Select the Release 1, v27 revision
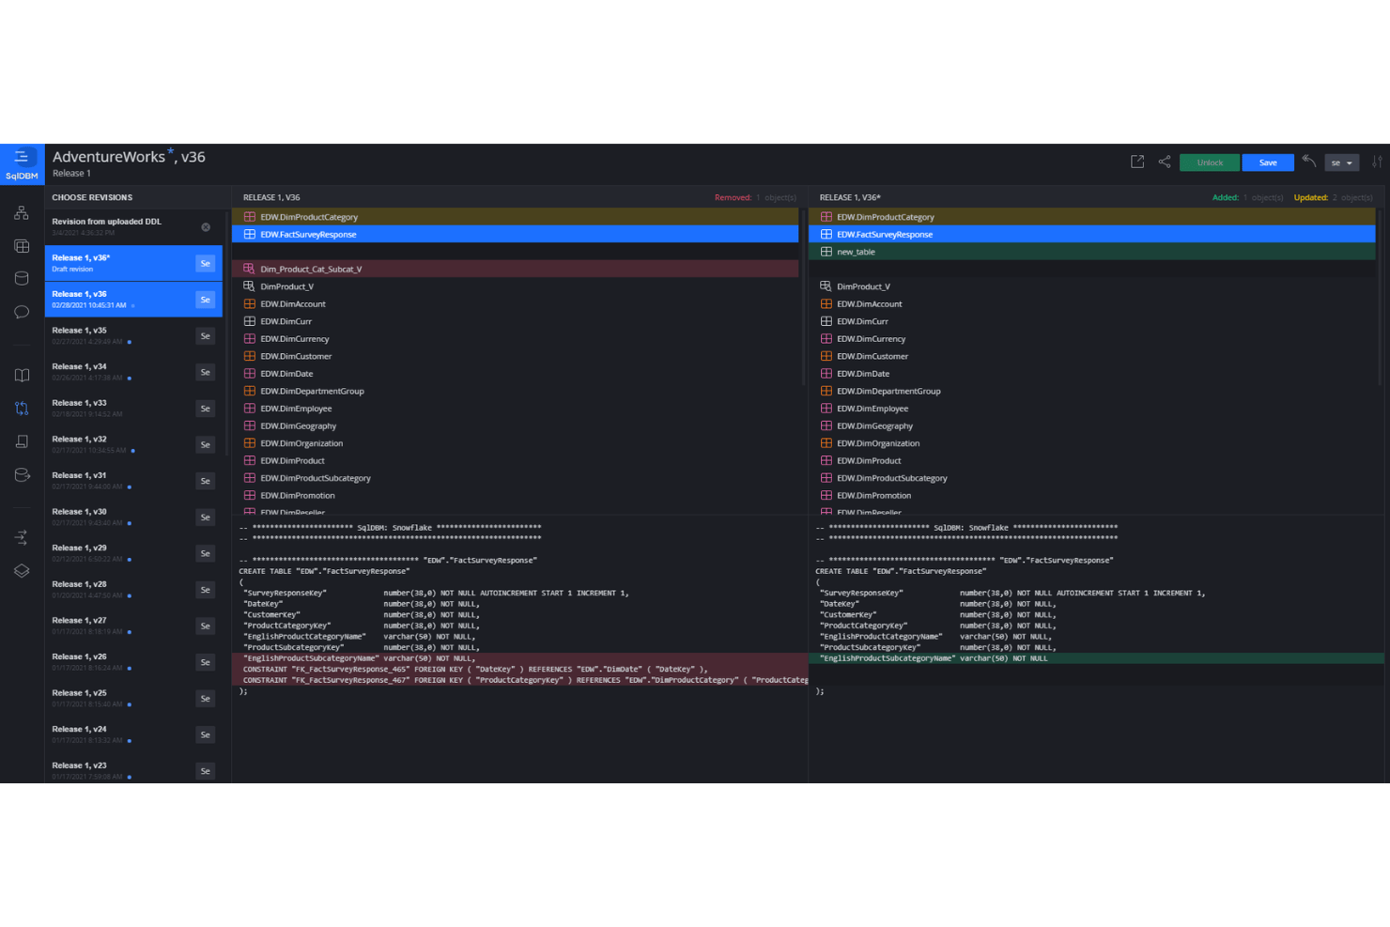 133,626
